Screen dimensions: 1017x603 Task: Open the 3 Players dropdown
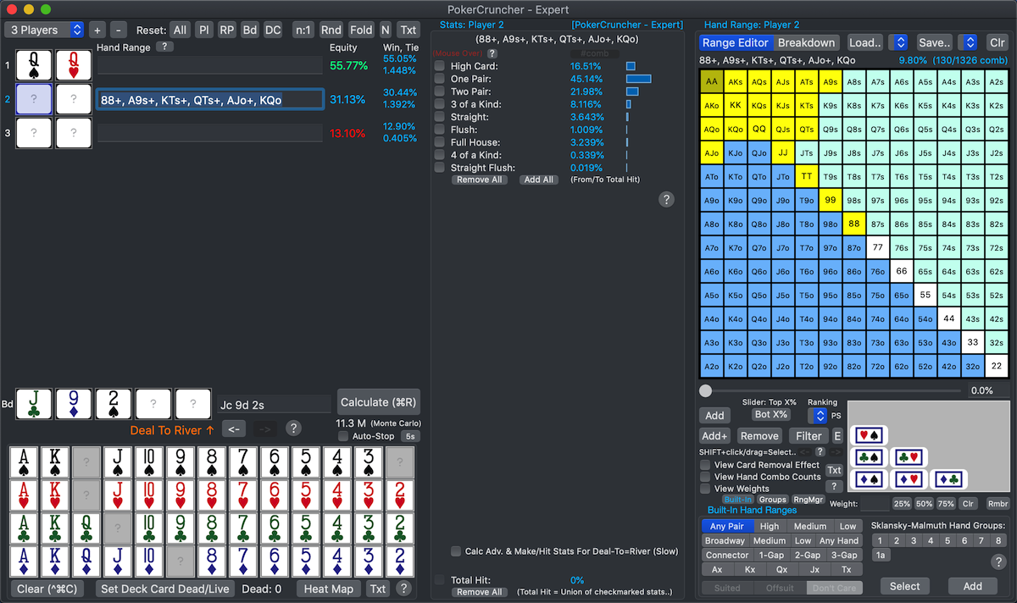(x=45, y=30)
